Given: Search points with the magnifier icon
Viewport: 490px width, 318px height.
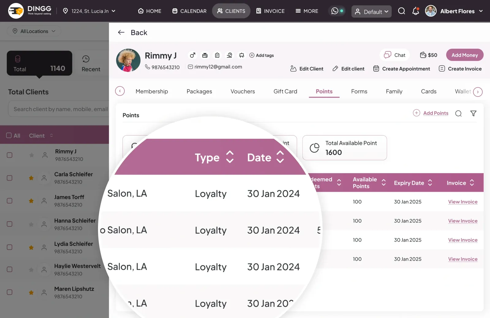Looking at the screenshot, I should (x=458, y=113).
